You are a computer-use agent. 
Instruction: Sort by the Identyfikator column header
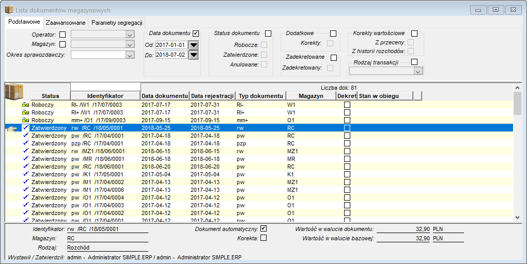tap(105, 96)
